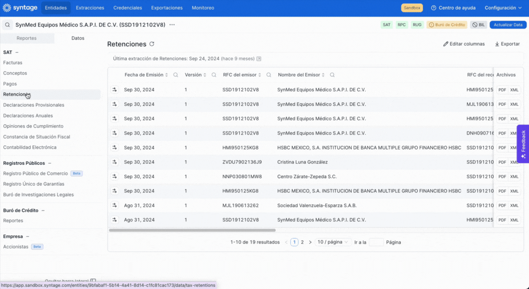529x289 pixels.
Task: Refresh Retenciones with the reload icon
Action: 152,44
